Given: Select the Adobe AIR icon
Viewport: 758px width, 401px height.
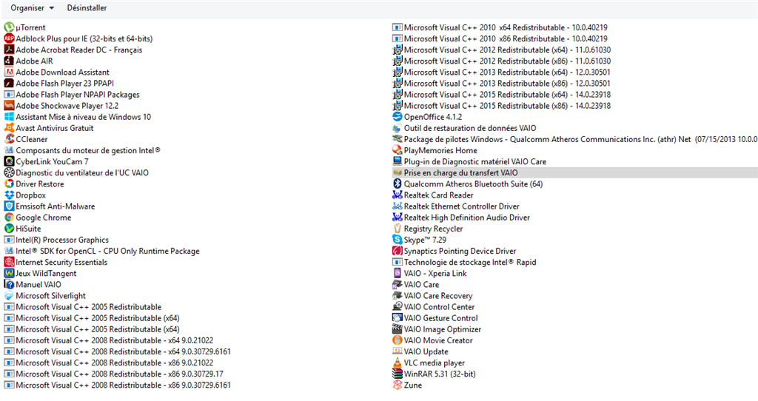Looking at the screenshot, I should (x=9, y=61).
